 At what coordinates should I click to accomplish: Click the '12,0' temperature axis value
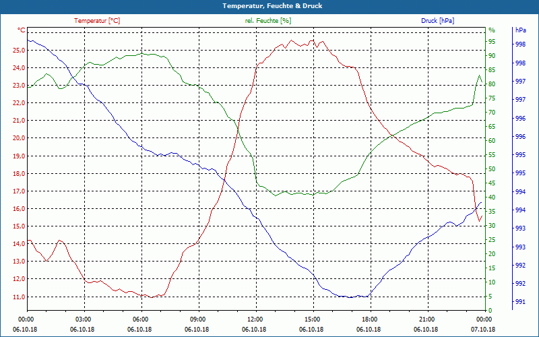(20, 279)
